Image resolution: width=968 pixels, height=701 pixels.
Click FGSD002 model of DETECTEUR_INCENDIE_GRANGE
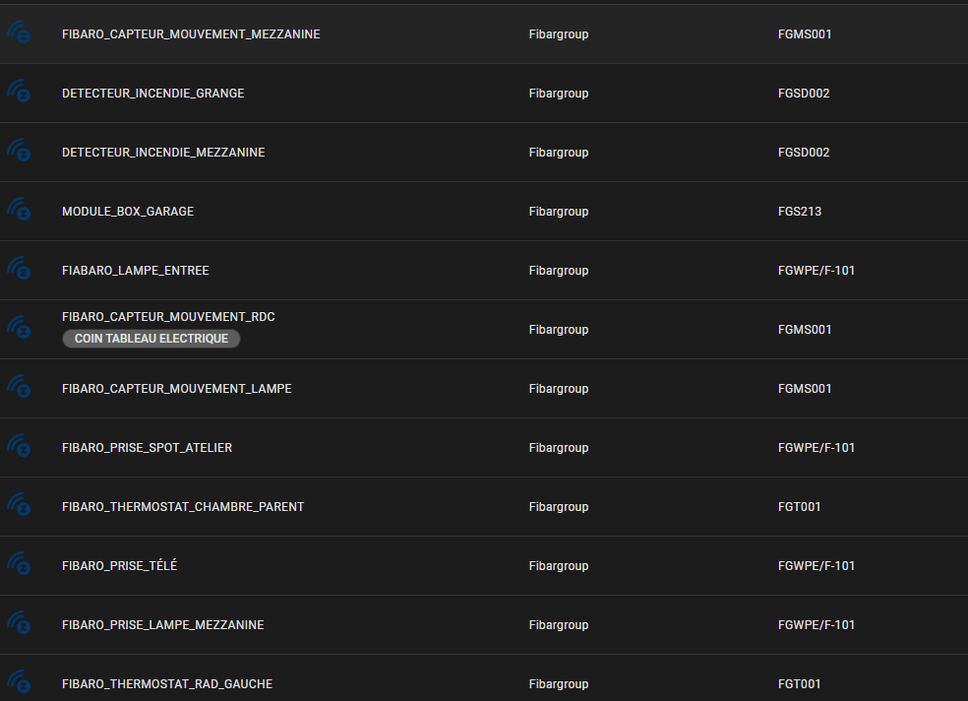click(804, 94)
